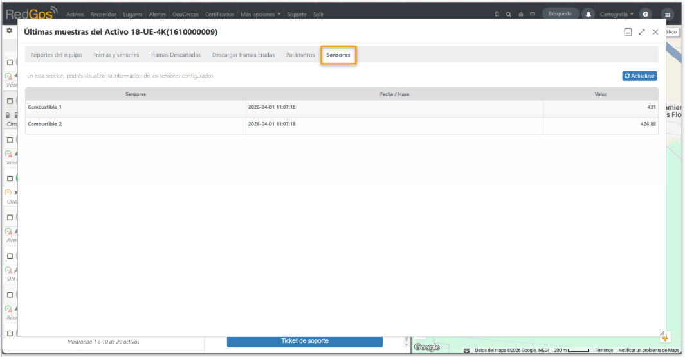The width and height of the screenshot is (685, 357).
Task: Tick the second asset checkbox in the sidebar
Action: [10, 101]
